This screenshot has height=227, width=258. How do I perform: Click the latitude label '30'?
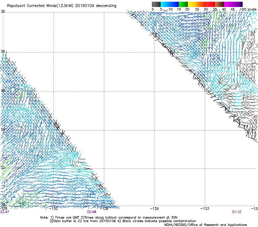coord(3,12)
